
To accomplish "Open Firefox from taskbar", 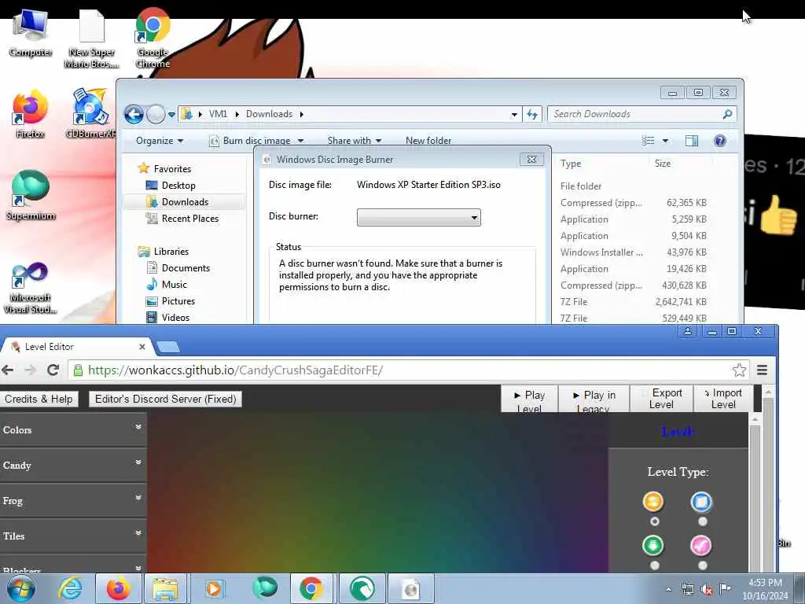I will (x=118, y=588).
